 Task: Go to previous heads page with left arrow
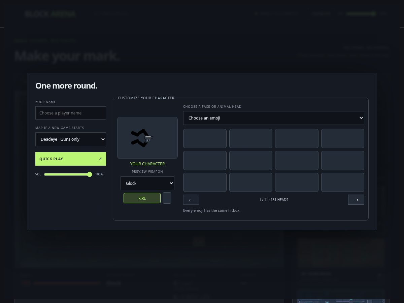tap(191, 200)
